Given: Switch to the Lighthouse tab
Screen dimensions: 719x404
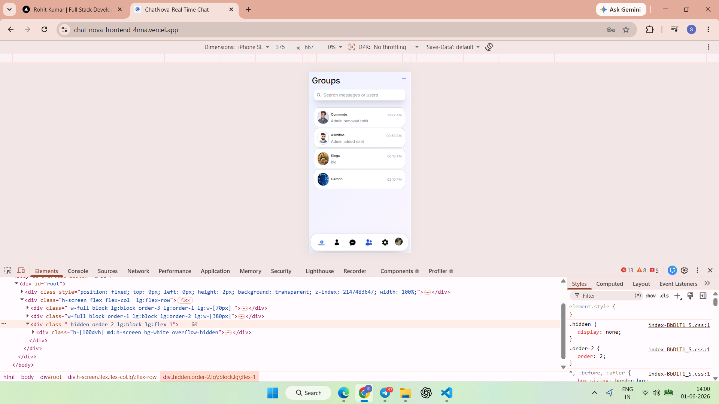Looking at the screenshot, I should point(319,271).
